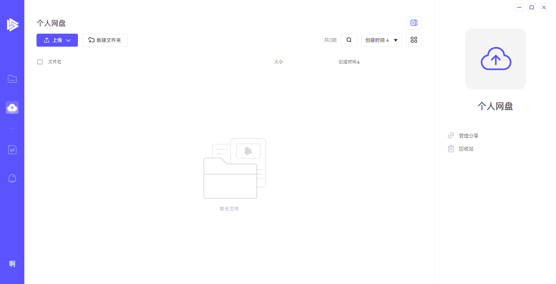Switch to grid view layout

414,40
